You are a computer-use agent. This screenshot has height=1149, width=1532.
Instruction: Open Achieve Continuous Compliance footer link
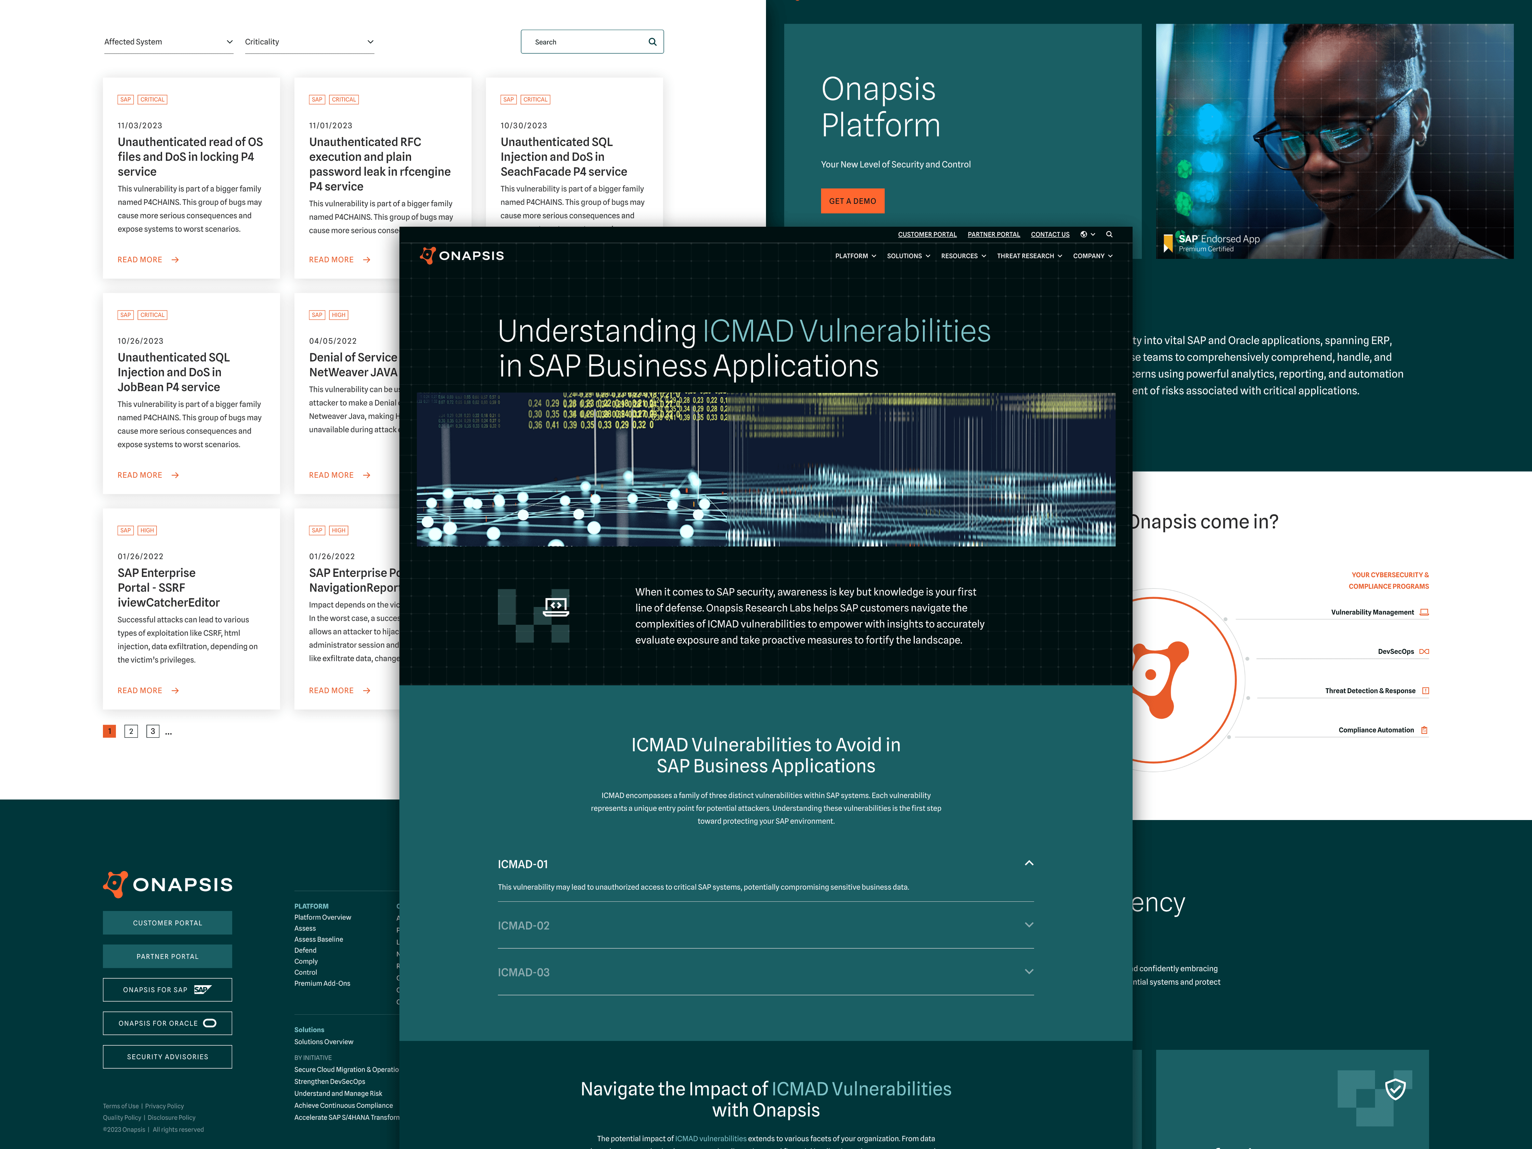point(344,1106)
